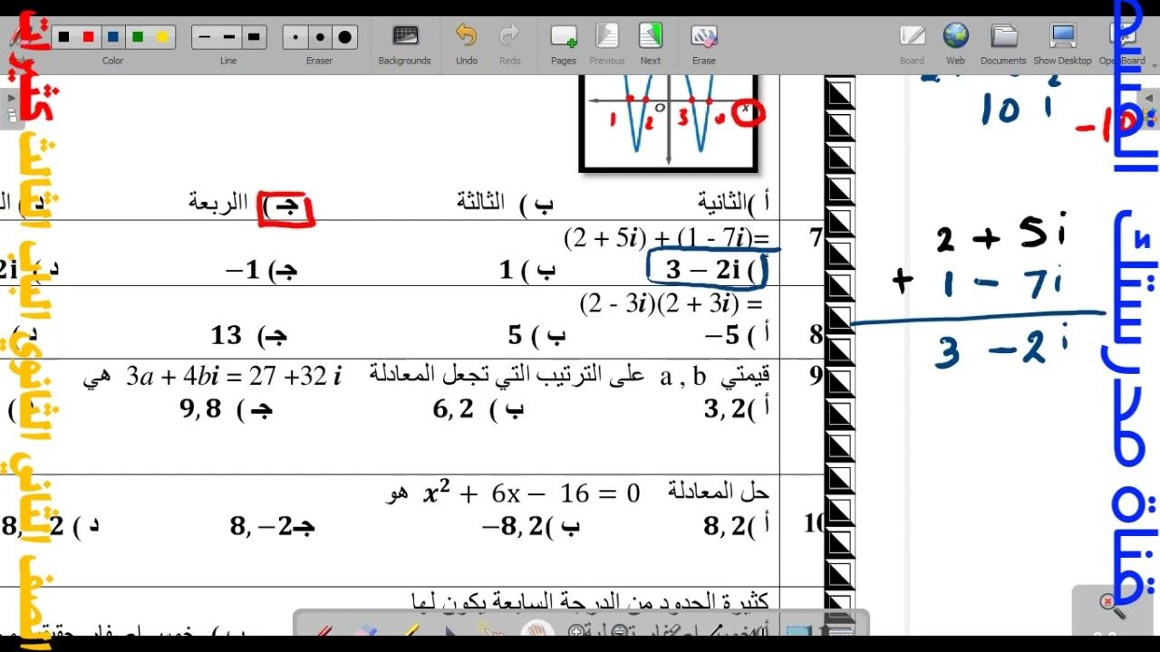Go to the Previous page

coord(606,43)
